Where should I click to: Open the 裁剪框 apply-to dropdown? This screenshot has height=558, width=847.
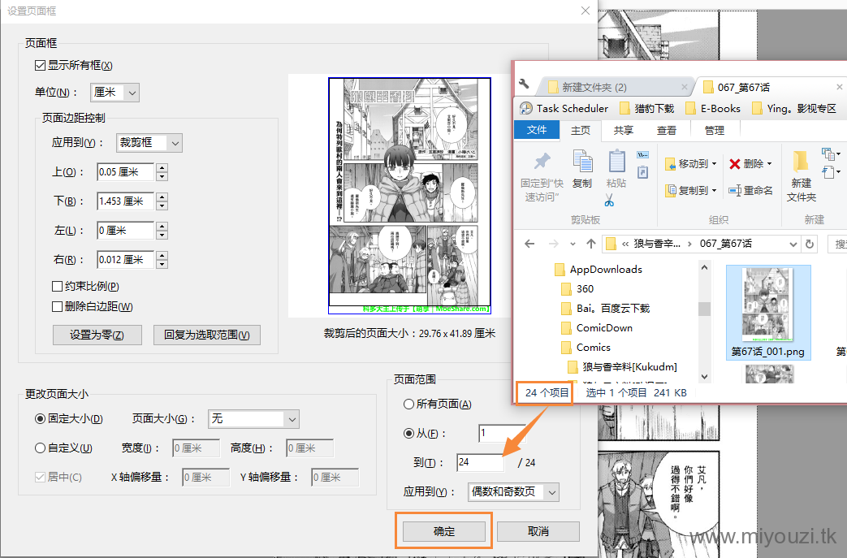tap(149, 143)
